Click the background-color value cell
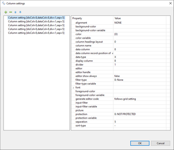 click(140, 27)
